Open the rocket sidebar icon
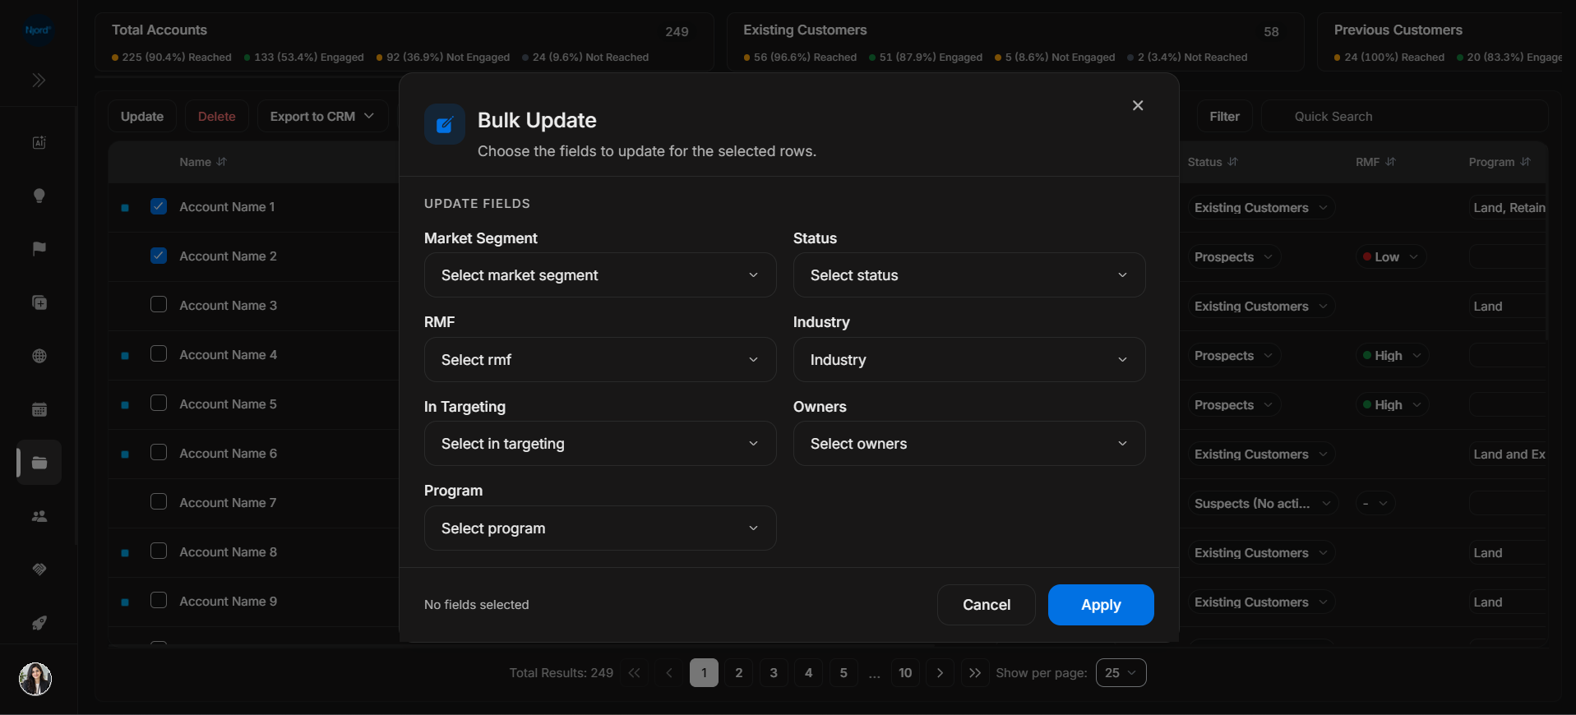 [x=39, y=623]
